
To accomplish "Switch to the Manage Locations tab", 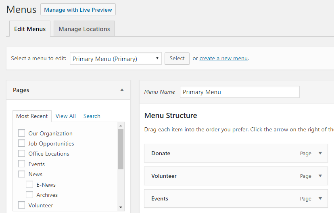I will pyautogui.click(x=84, y=29).
